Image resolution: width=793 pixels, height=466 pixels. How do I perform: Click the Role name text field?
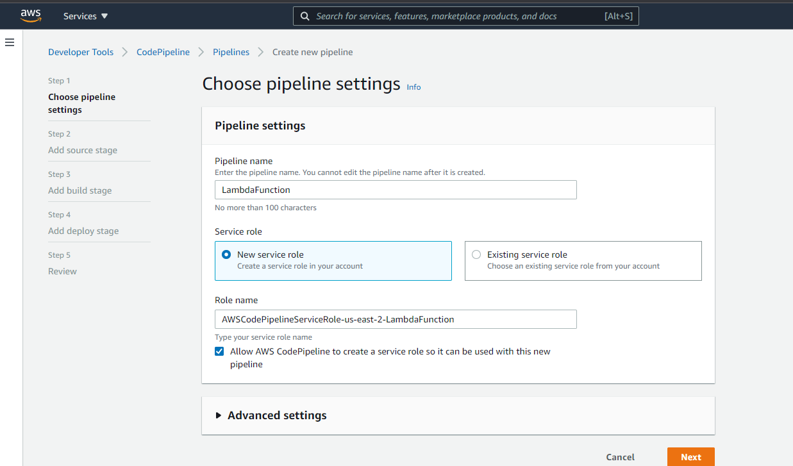[395, 319]
